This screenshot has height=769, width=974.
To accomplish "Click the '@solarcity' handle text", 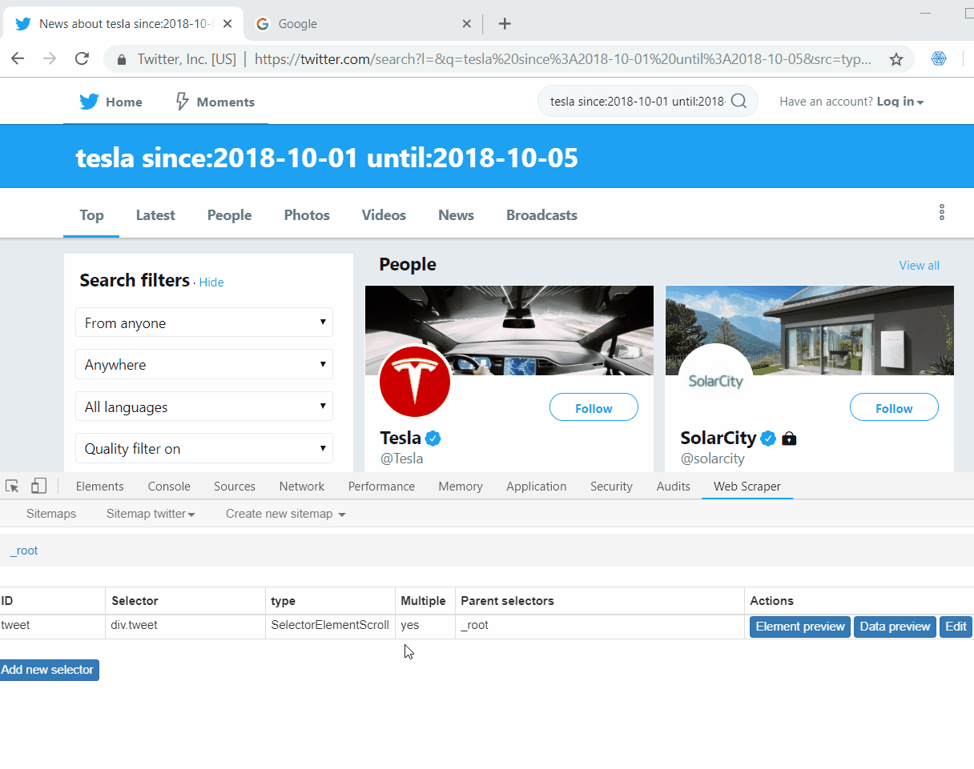I will tap(712, 459).
